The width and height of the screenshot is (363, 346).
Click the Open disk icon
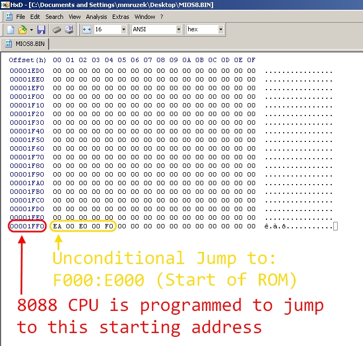69,30
